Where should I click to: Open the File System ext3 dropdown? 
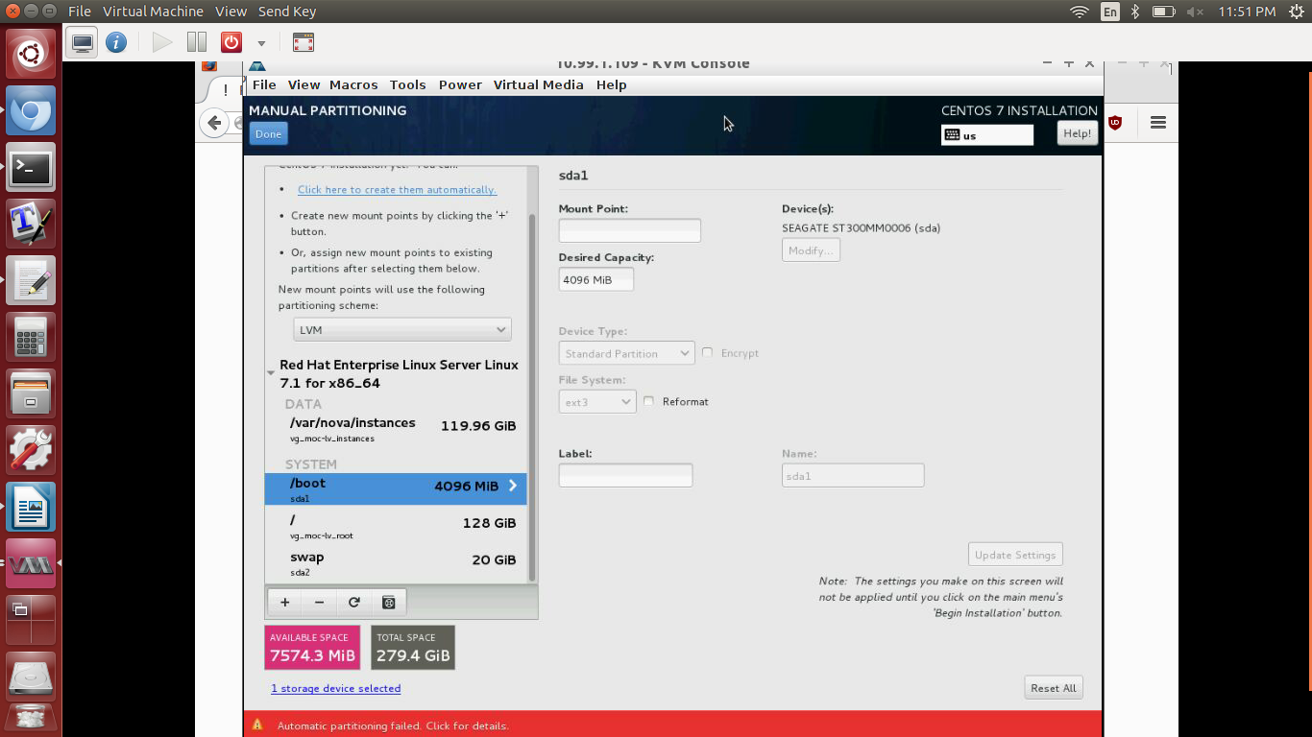(x=597, y=402)
